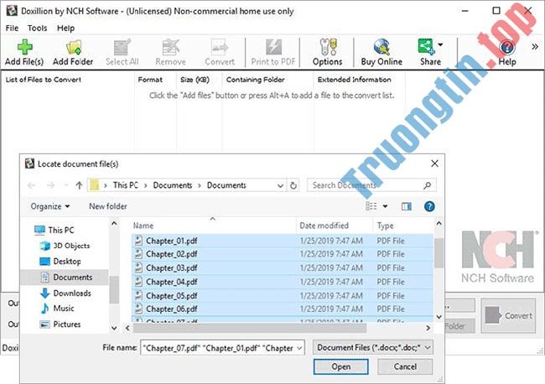This screenshot has height=384, width=545.
Task: Click the Search Documents field
Action: coord(371,185)
